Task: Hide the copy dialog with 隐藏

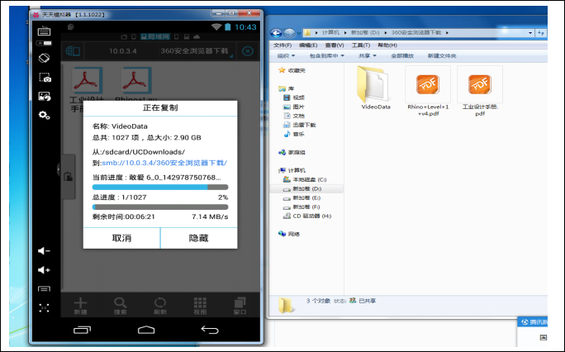Action: 198,238
